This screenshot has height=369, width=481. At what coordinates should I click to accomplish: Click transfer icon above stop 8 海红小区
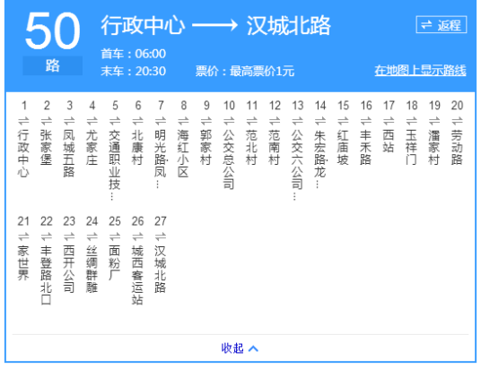(x=183, y=121)
